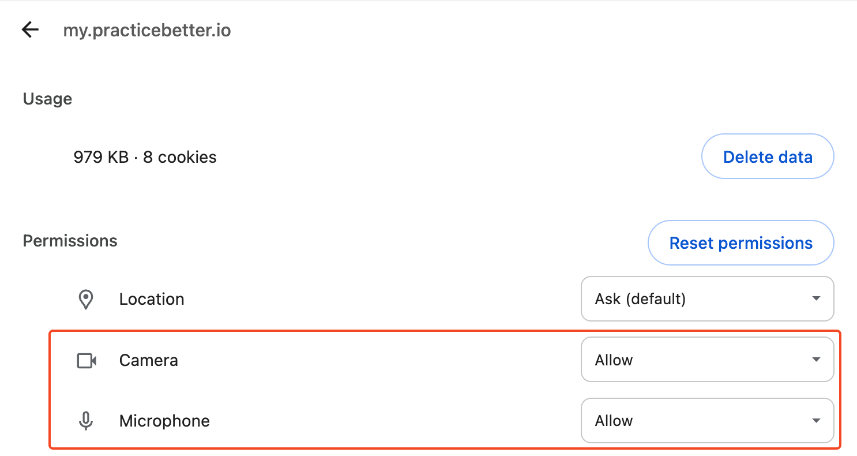Open the Microphone permission dropdown
Screen dimensions: 857x456
(x=708, y=421)
